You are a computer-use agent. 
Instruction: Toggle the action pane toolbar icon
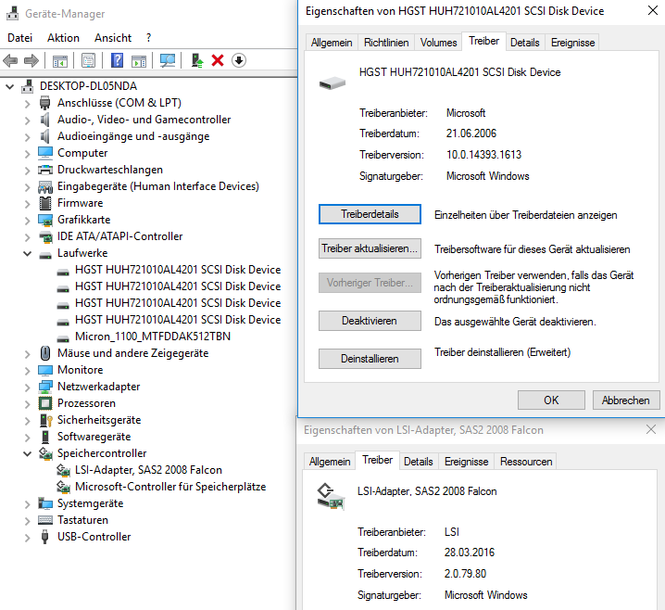coord(139,60)
